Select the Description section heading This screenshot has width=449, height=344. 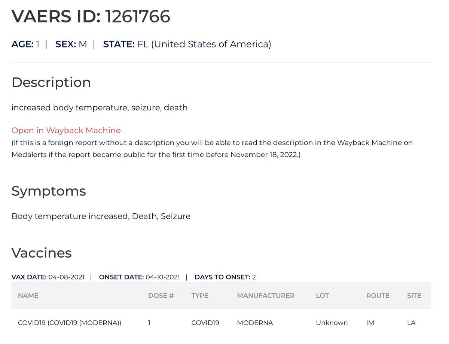tap(51, 82)
